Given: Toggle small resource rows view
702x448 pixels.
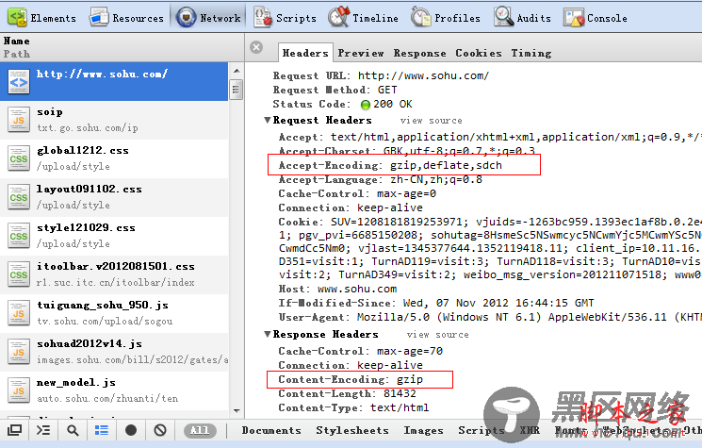Looking at the screenshot, I should [102, 430].
